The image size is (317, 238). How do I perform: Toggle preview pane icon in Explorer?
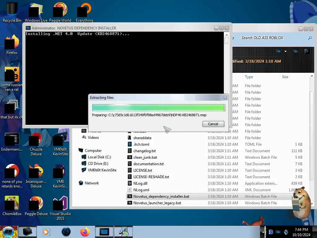[x=296, y=51]
